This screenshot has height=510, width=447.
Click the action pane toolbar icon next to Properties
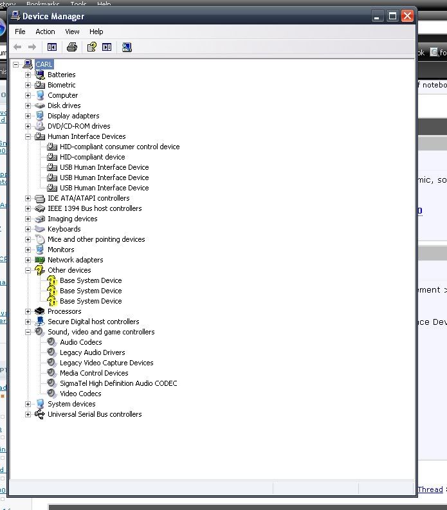coord(107,47)
